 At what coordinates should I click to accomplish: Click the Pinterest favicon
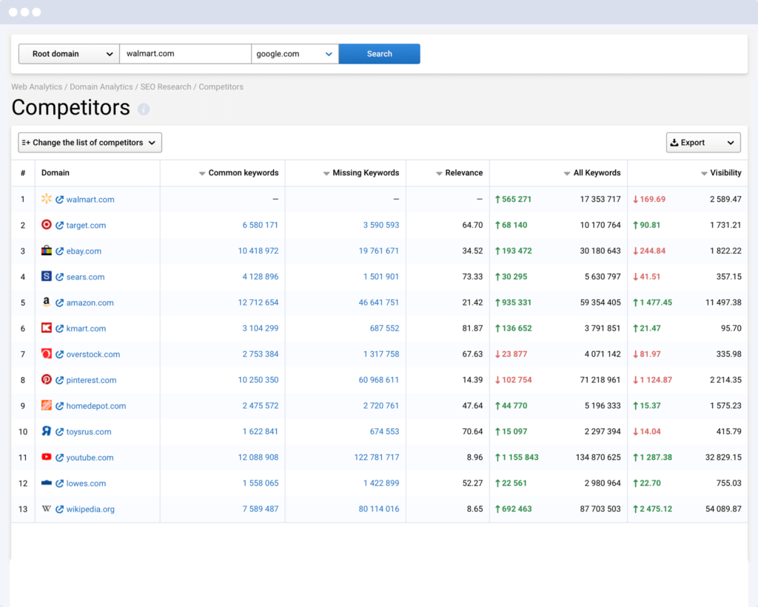click(47, 379)
